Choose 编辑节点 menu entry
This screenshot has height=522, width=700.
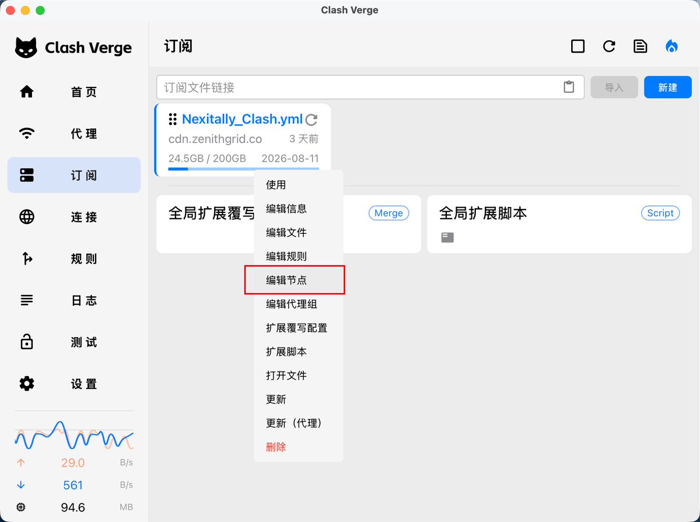tap(299, 281)
